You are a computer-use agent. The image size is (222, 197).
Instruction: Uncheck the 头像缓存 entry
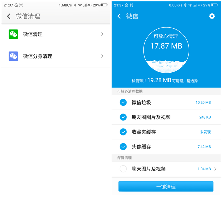click(123, 147)
